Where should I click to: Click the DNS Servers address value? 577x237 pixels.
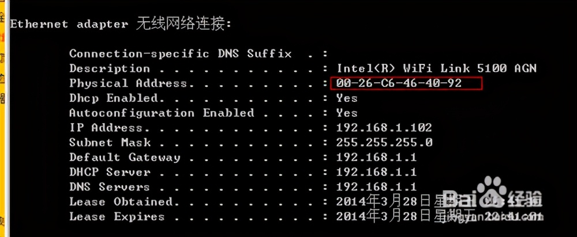377,188
